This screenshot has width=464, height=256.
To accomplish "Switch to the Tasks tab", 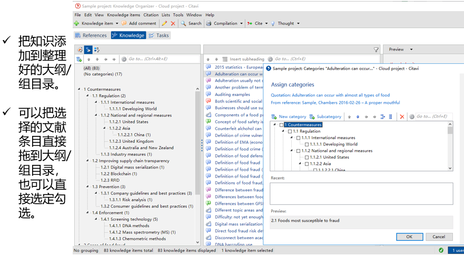I will (159, 35).
